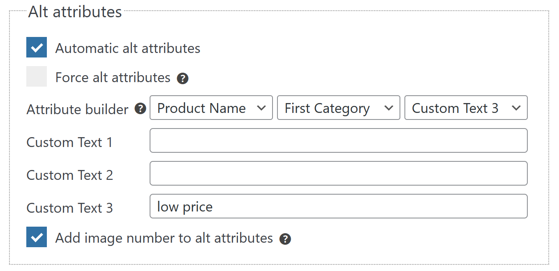
Task: Disable Add image number to alt attributes checkbox
Action: [37, 237]
